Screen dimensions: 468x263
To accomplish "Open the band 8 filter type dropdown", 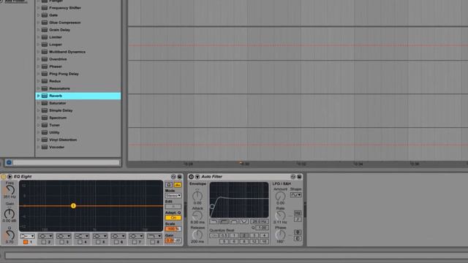I will click(x=154, y=236).
